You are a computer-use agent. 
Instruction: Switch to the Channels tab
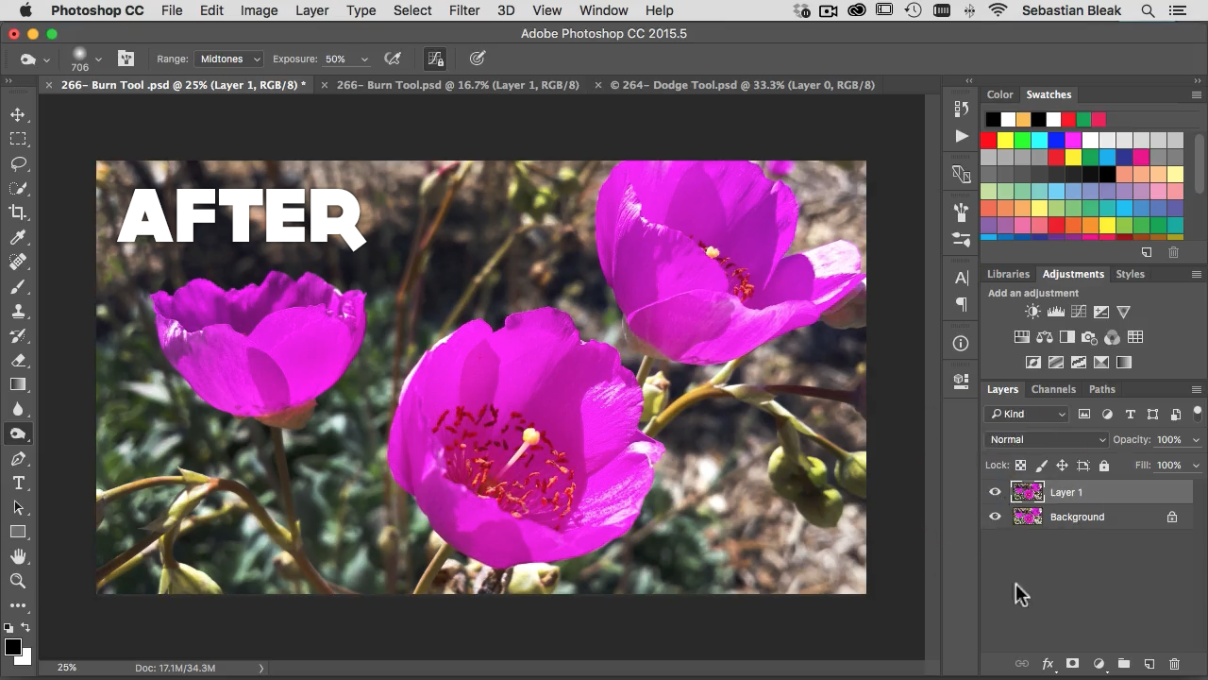[1052, 389]
